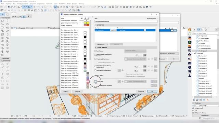Click the Undo arrow in the top toolbar
The image size is (219, 123).
click(x=2, y=7)
